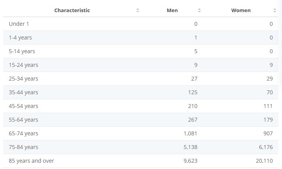Click the 5-14 years row label
The width and height of the screenshot is (282, 169).
(22, 51)
